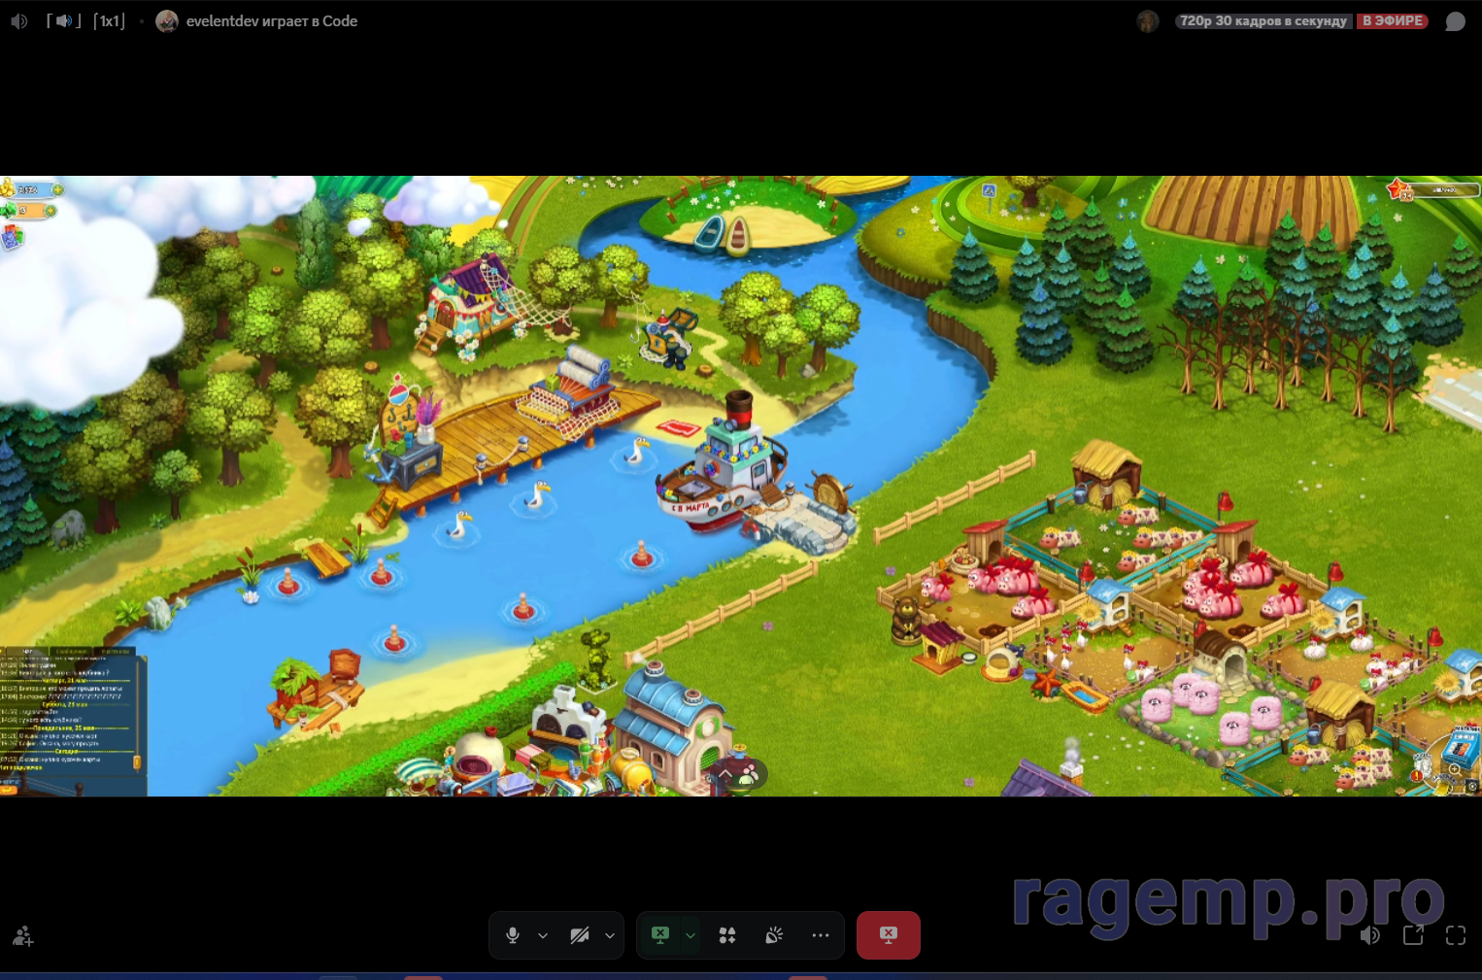Open the chat bubble icon
Viewport: 1482px width, 980px height.
coord(1455,21)
